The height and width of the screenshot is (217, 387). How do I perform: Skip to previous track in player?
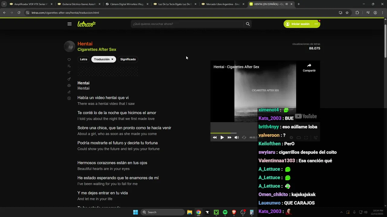215,137
